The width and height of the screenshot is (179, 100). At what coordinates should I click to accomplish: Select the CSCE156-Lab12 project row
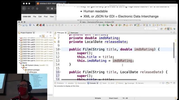tap(36, 54)
